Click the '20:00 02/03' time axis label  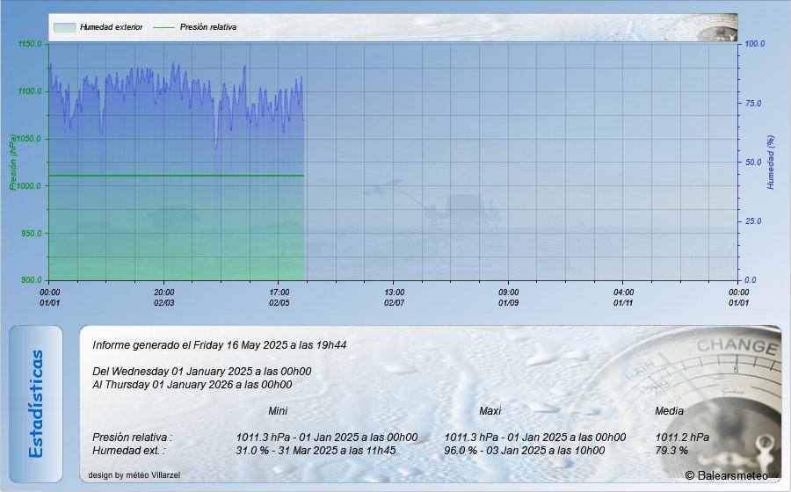(164, 298)
